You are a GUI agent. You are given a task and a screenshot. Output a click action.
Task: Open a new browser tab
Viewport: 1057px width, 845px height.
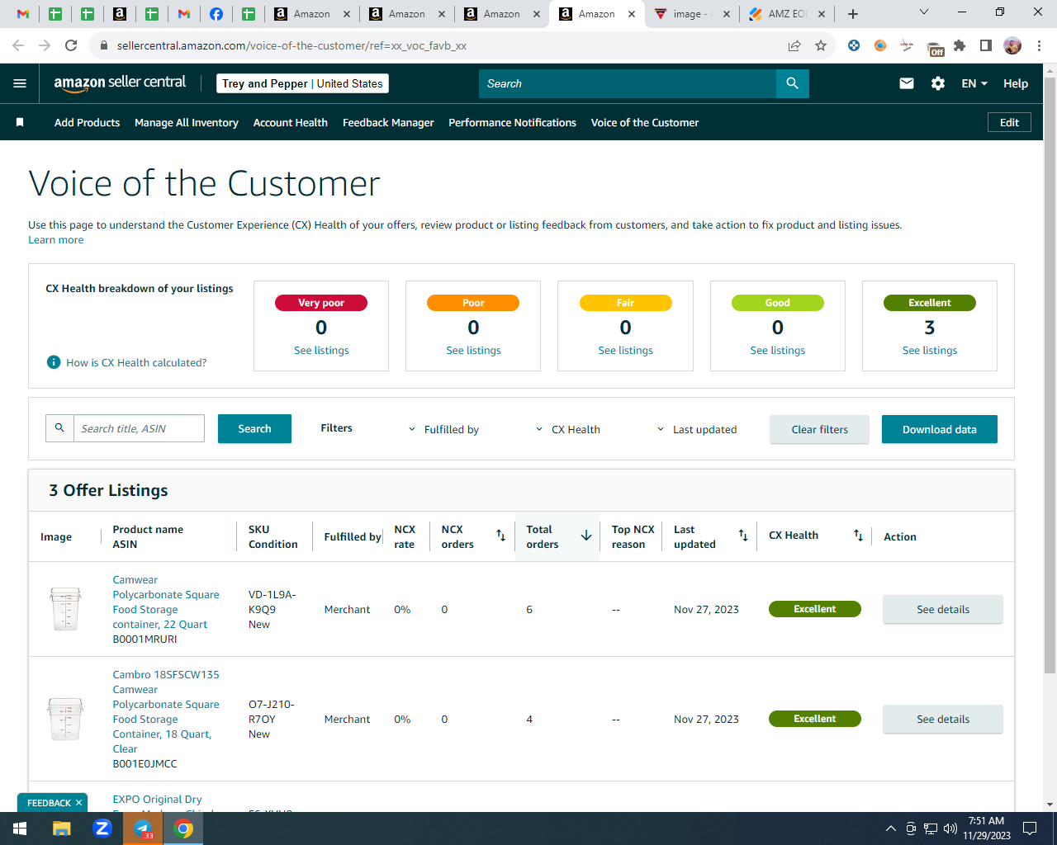click(853, 14)
